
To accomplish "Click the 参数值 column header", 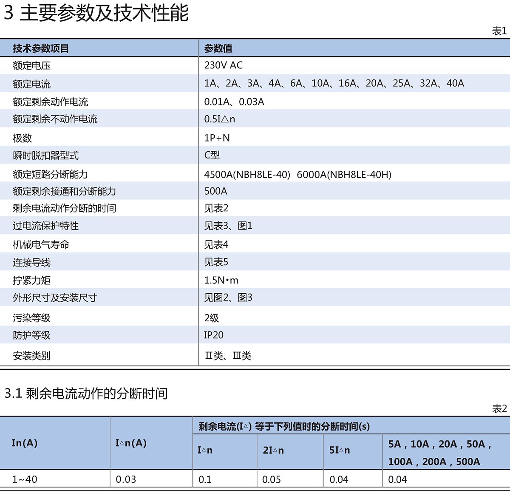I will tap(218, 48).
